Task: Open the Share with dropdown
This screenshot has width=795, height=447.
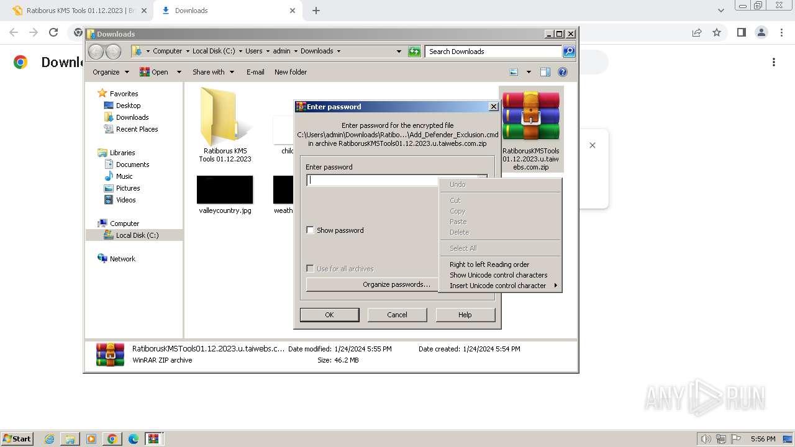Action: 213,72
